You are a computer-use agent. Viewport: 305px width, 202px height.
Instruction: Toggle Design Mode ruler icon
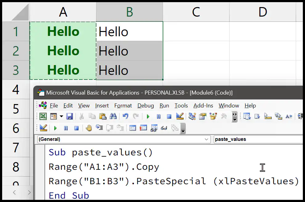pos(180,116)
